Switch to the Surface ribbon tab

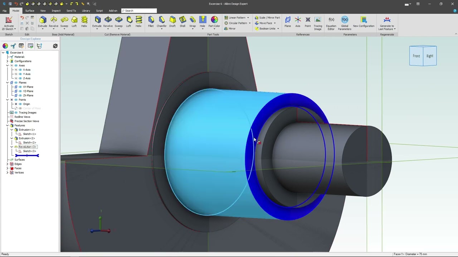coord(30,11)
